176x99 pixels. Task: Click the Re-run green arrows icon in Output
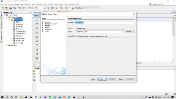[x=34, y=71]
